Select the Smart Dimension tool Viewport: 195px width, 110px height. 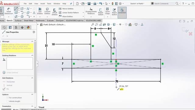(x=9, y=11)
